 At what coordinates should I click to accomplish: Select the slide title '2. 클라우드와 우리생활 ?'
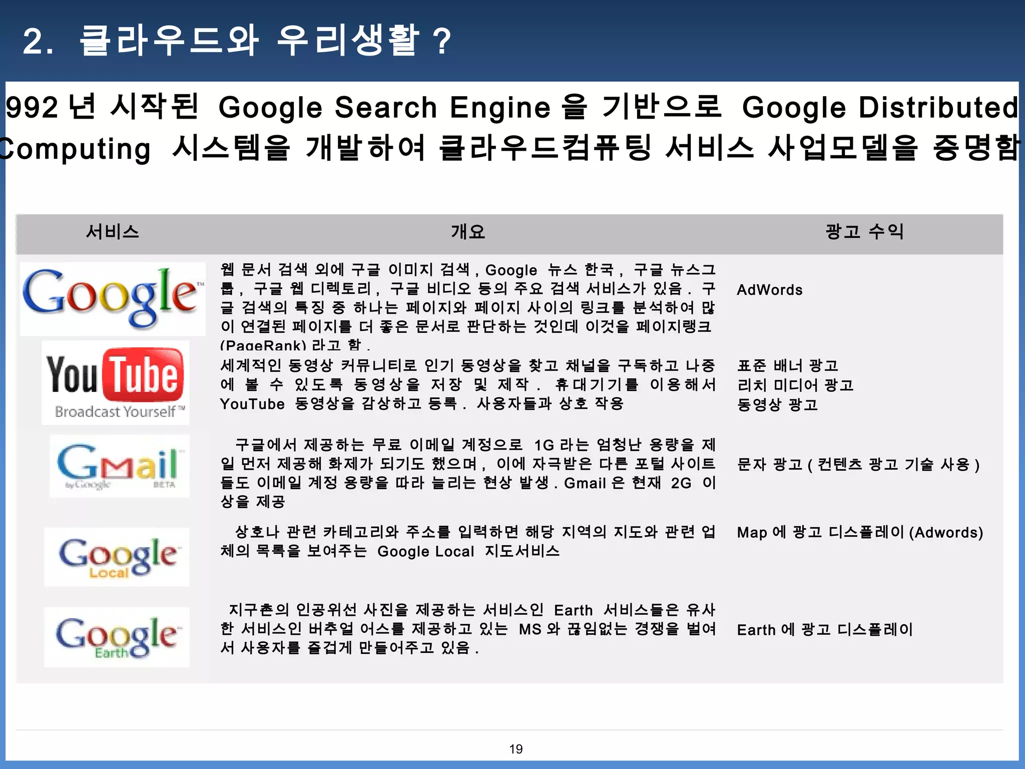pos(237,41)
